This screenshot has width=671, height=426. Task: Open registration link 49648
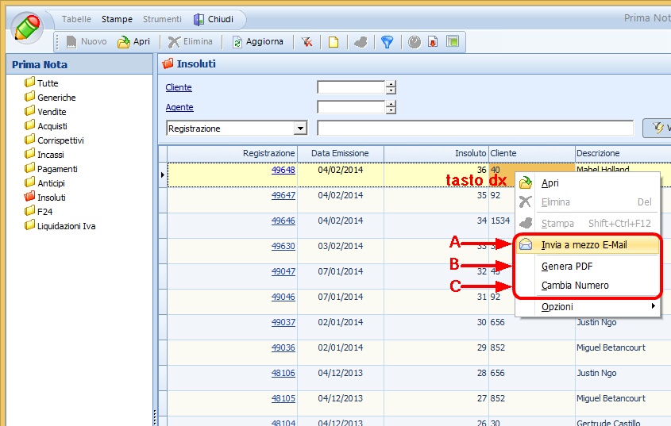tap(283, 170)
